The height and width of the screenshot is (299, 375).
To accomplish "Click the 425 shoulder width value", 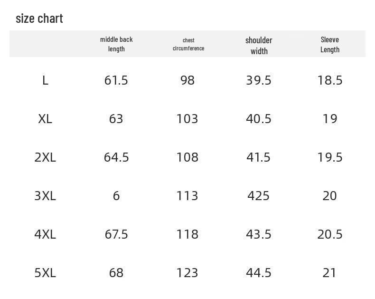I will [x=258, y=196].
